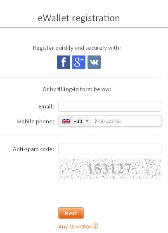Click the small icon beside Any Question
The width and height of the screenshot is (168, 233).
tap(95, 226)
